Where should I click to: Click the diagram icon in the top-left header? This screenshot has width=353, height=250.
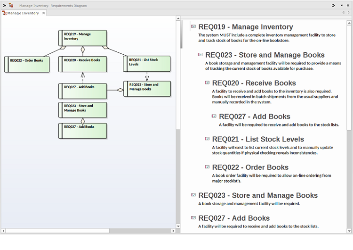(11, 5)
